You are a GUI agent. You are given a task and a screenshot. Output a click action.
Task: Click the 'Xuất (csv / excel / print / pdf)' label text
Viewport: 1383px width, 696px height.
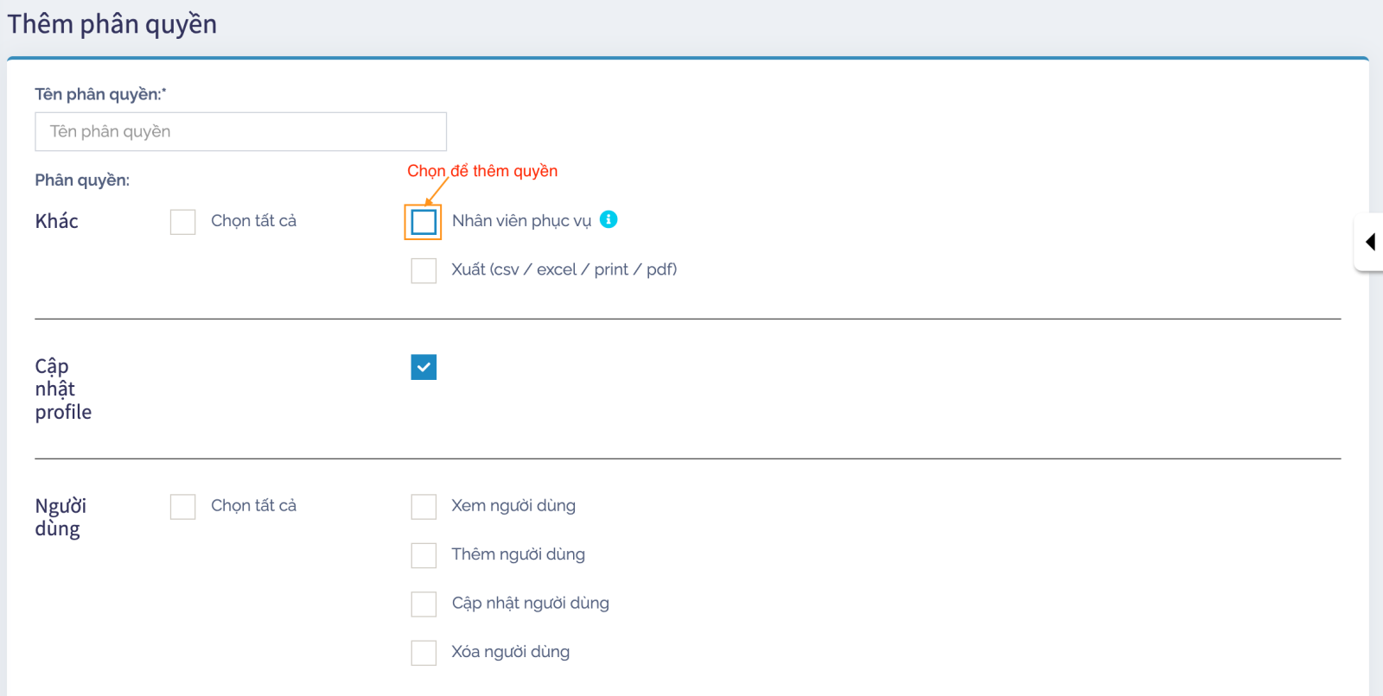[564, 269]
